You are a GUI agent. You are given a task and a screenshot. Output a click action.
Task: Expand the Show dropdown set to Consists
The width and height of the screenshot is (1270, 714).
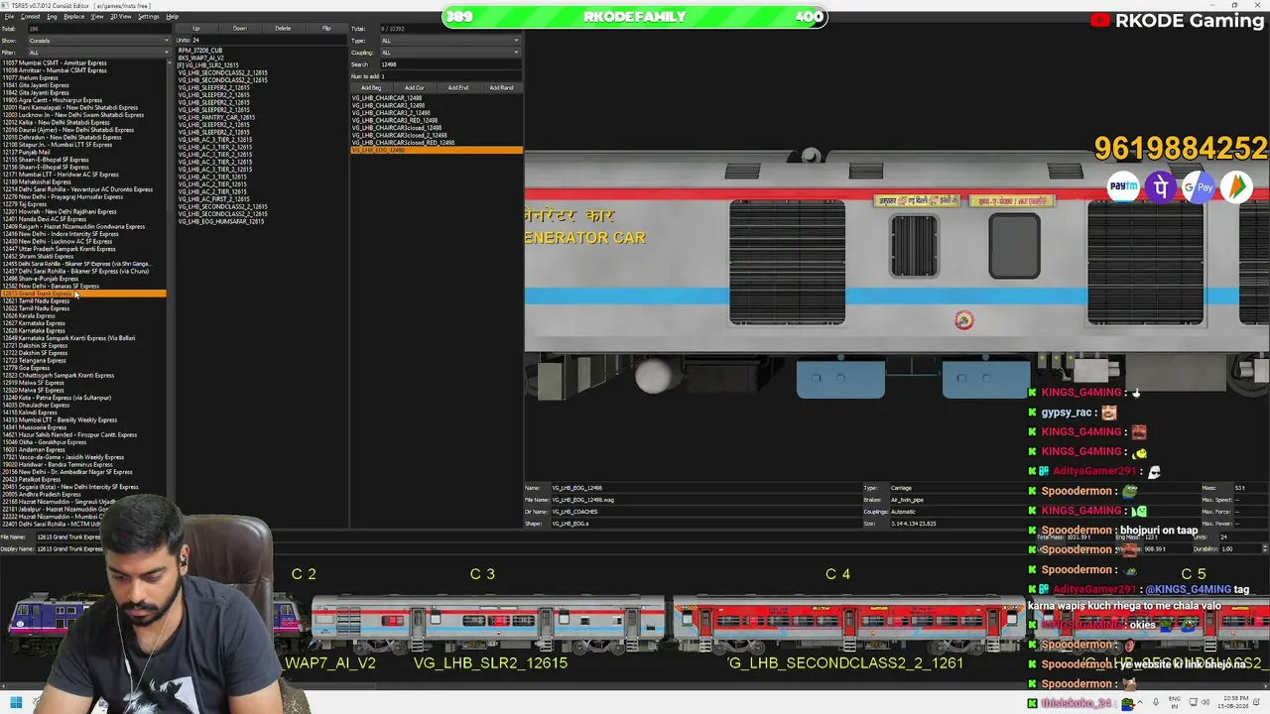98,41
